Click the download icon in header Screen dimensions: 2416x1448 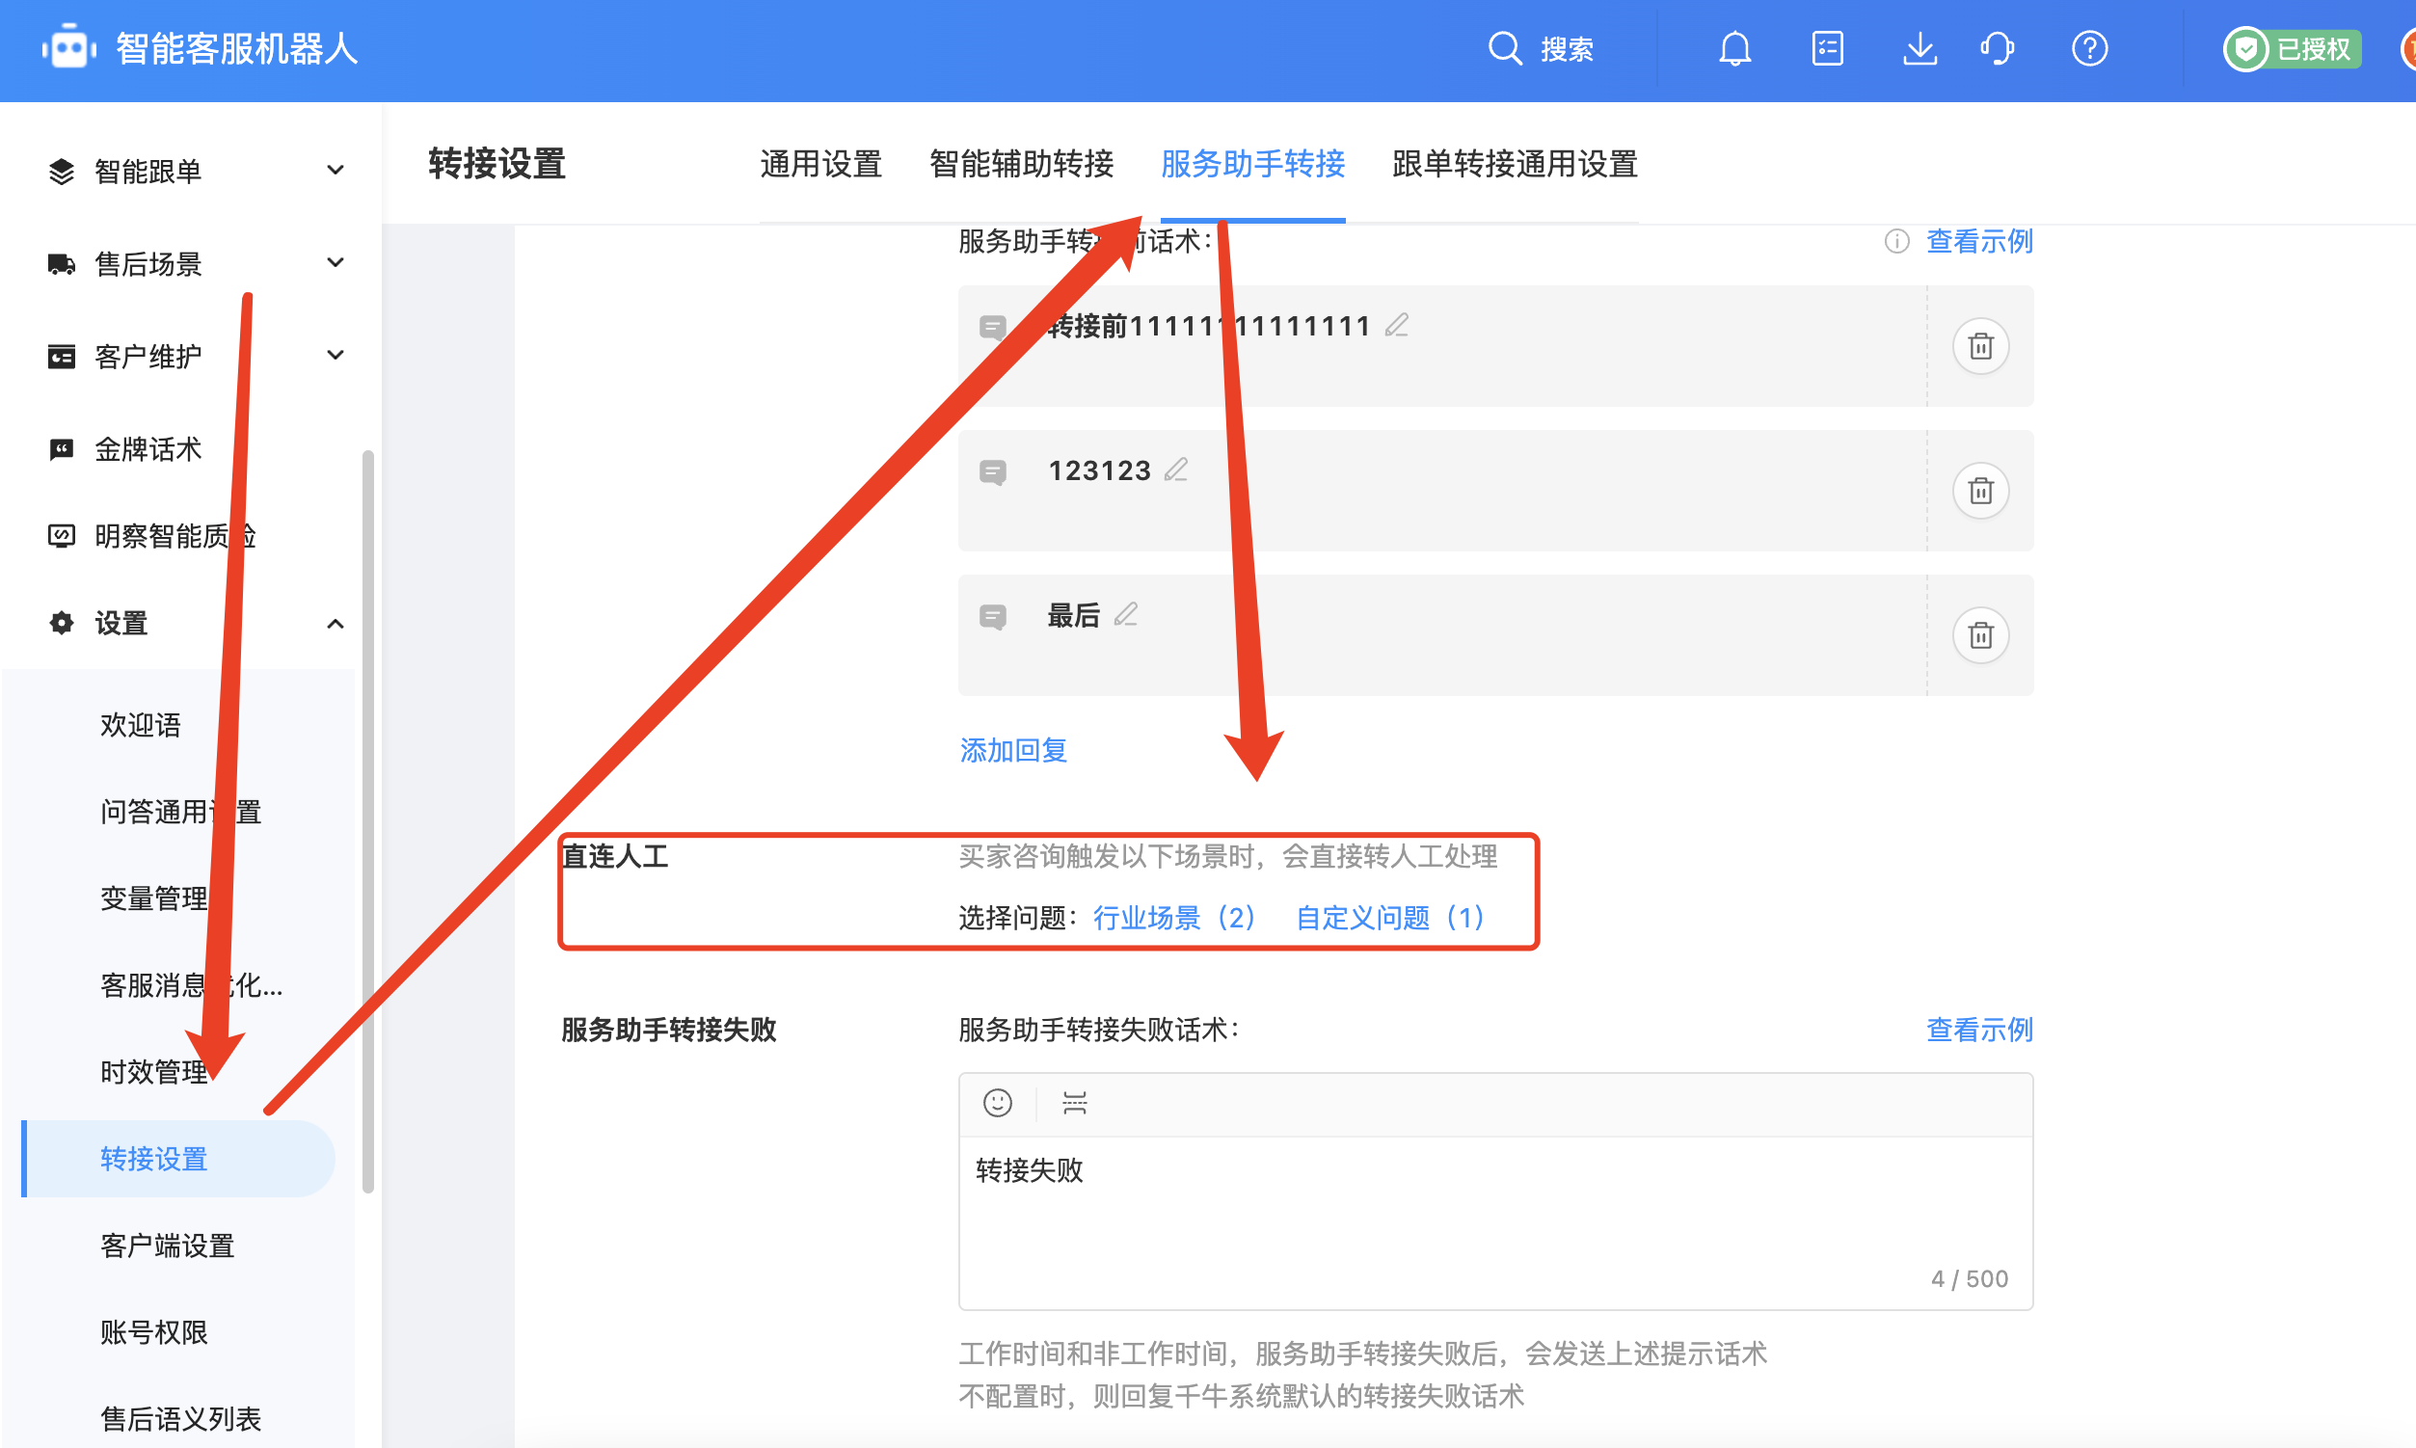pos(1919,48)
